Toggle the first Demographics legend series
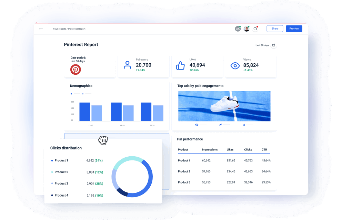Screen dimensions: 342x221 (x=71, y=94)
